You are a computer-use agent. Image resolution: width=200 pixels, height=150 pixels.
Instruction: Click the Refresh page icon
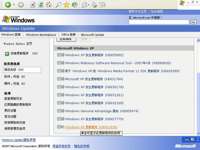click(x=41, y=5)
